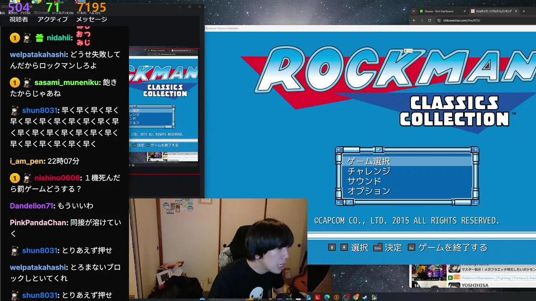Reload the chikuwachan page

click(x=430, y=20)
